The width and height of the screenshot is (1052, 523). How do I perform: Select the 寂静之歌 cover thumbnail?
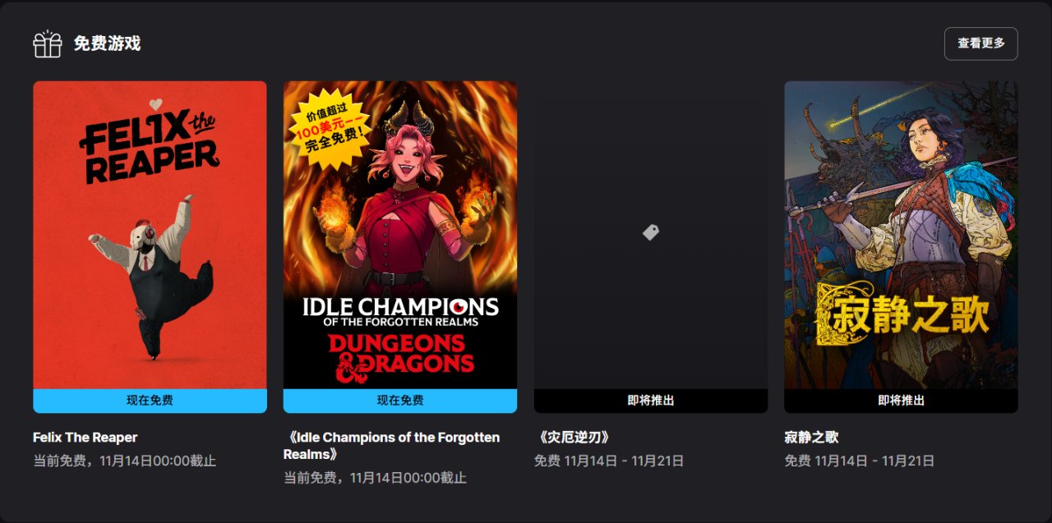(901, 235)
